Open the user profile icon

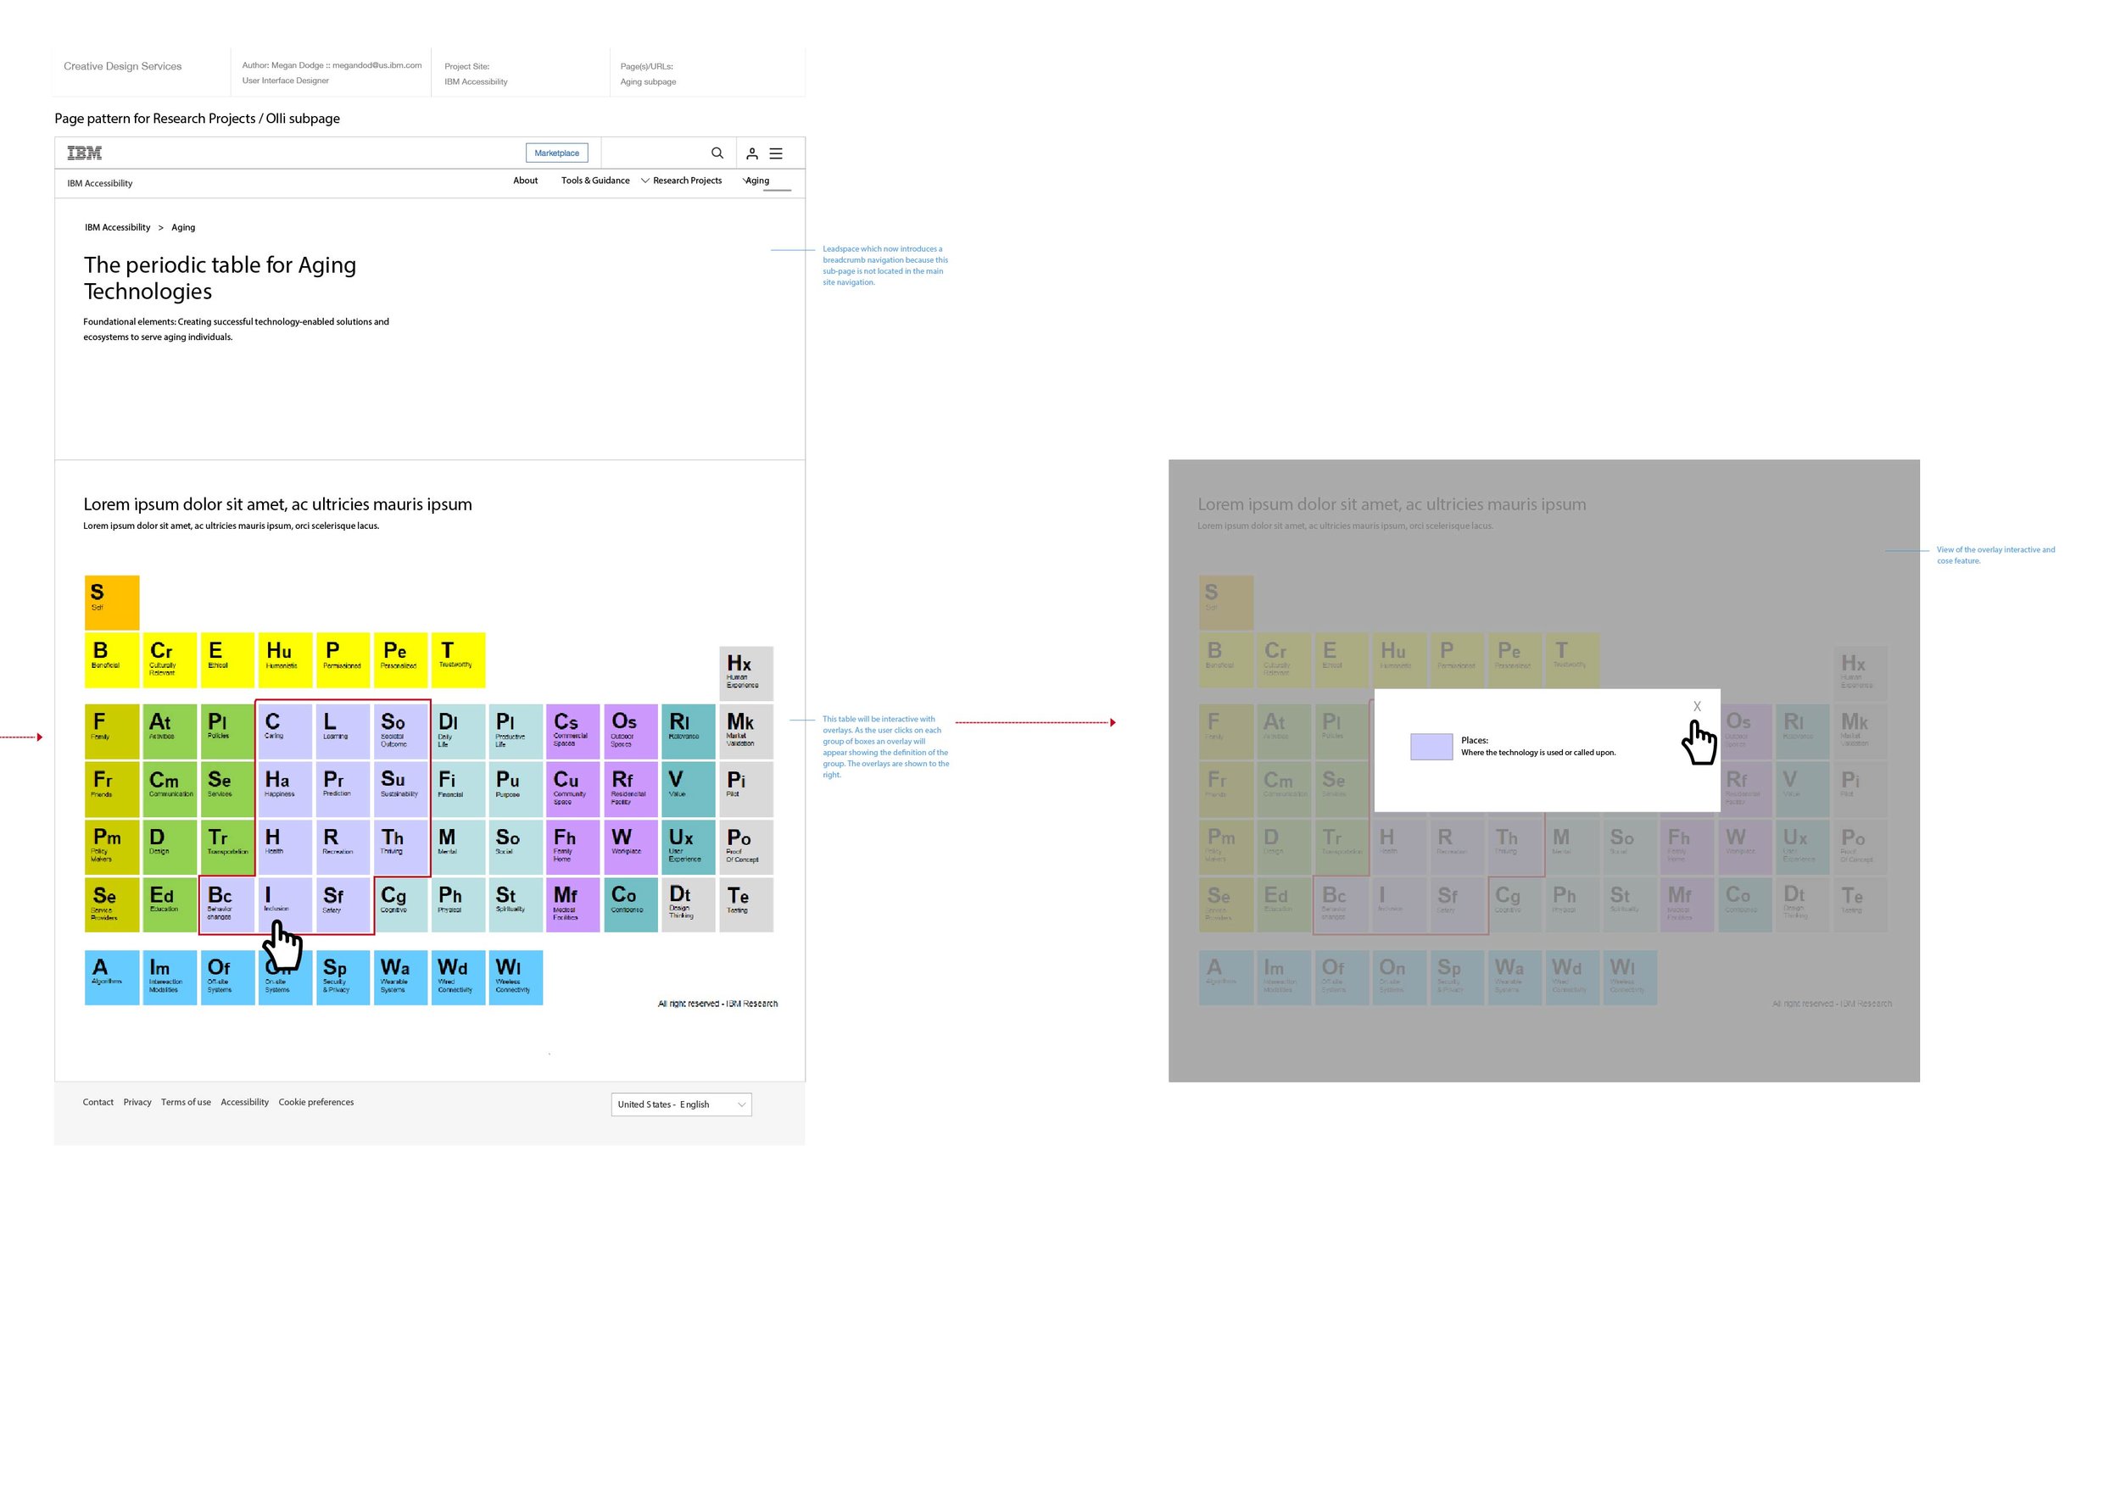coord(751,154)
